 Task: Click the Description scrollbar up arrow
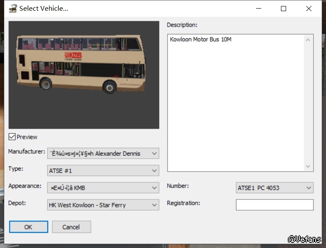(308, 40)
